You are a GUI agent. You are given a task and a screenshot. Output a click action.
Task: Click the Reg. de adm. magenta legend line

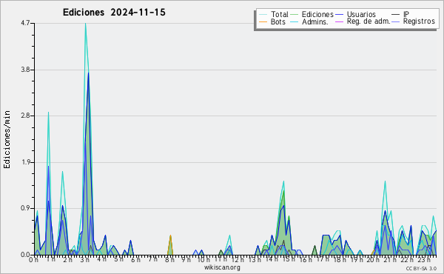(x=339, y=21)
